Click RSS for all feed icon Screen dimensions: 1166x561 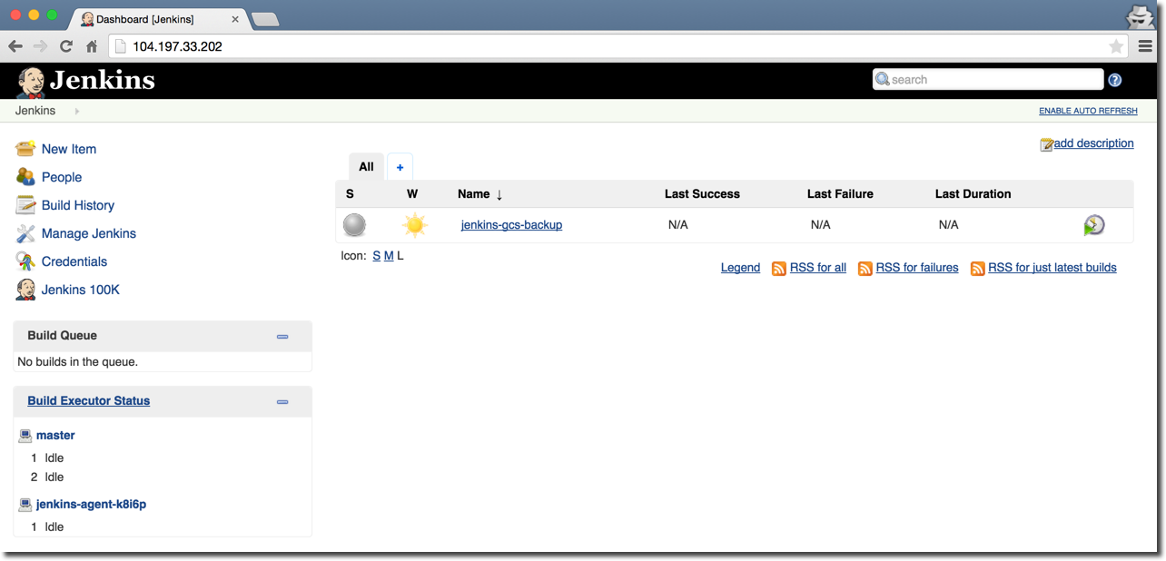778,268
